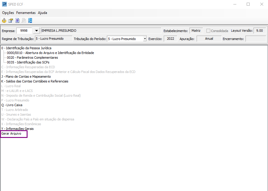Close the SPED ECF window

(x=262, y=4)
